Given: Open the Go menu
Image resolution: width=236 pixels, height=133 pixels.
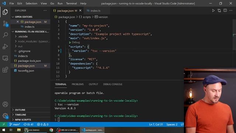Looking at the screenshot, I should tap(52, 3).
